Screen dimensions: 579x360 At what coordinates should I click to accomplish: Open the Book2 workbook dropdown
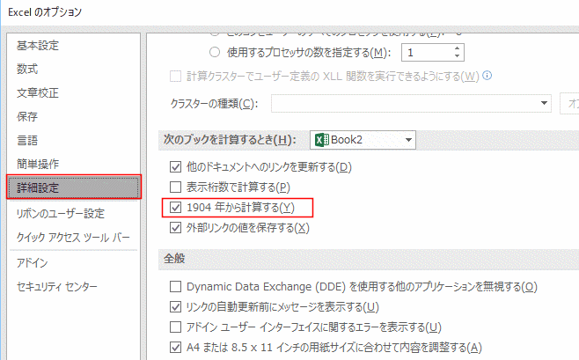[x=408, y=140]
